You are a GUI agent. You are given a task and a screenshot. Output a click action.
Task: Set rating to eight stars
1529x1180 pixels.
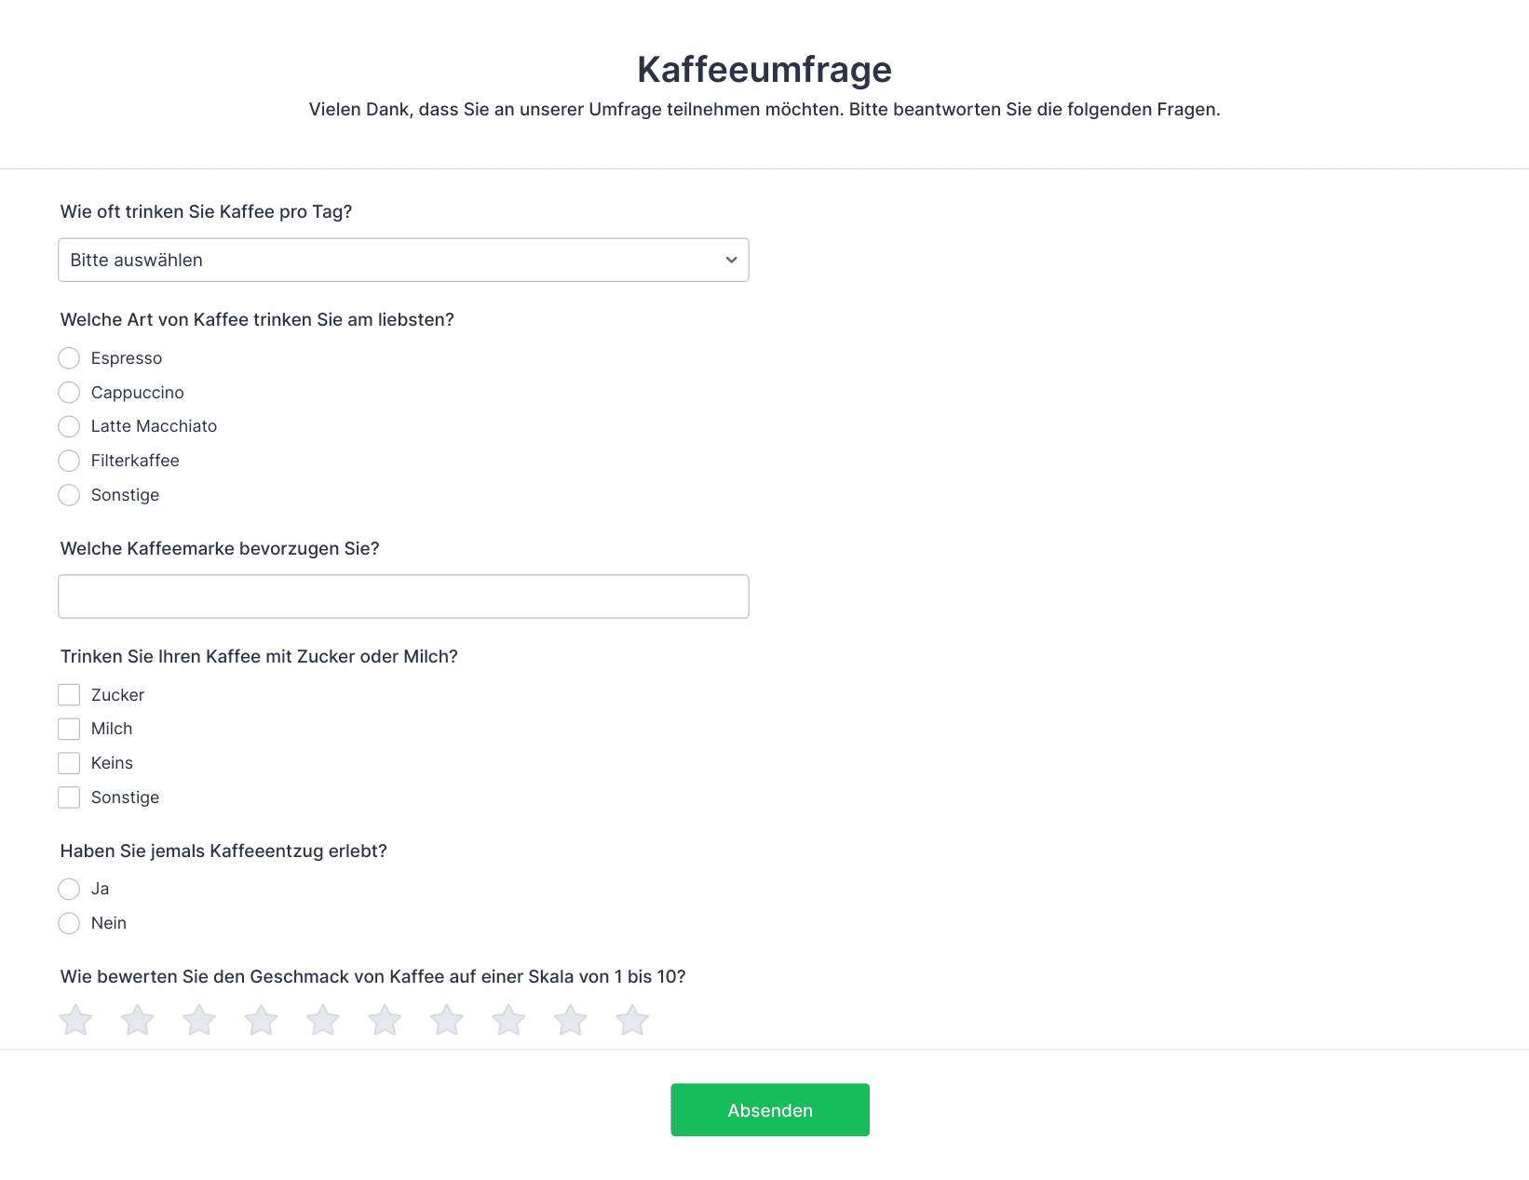click(508, 1020)
